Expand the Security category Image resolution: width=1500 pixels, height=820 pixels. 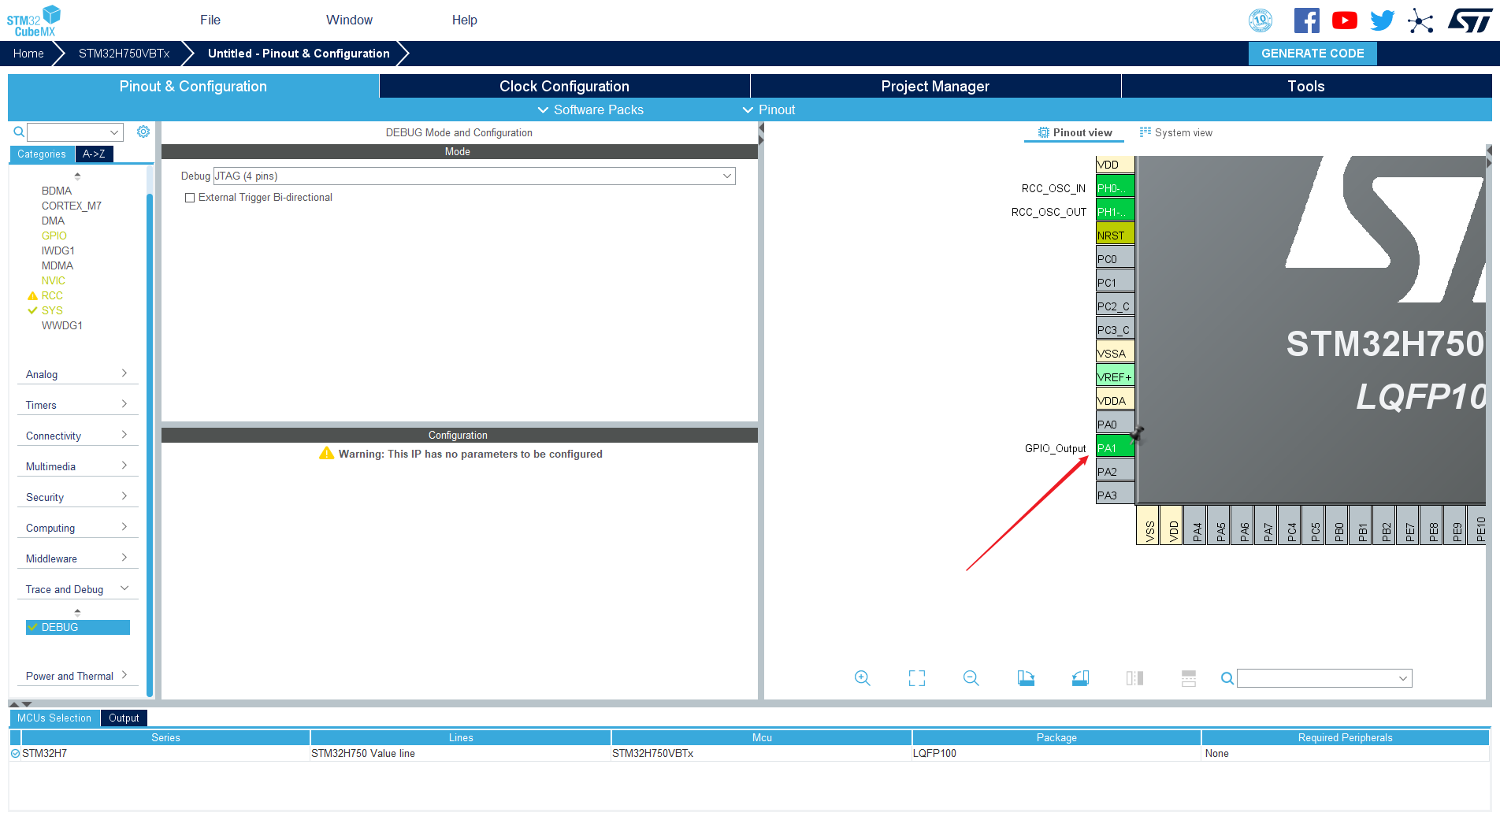coord(77,497)
